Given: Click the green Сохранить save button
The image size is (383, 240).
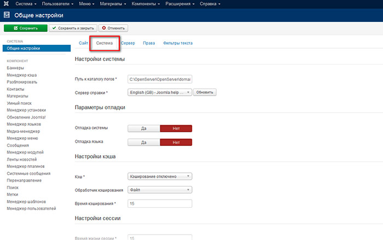Looking at the screenshot, I should click(x=25, y=28).
